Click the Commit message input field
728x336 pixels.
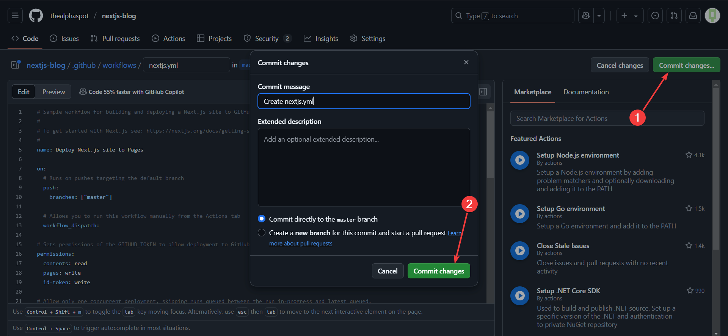pos(364,101)
